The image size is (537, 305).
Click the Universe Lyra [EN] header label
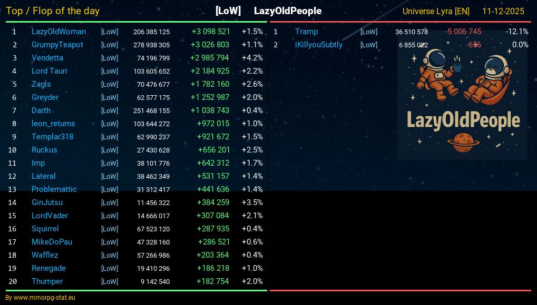tap(436, 11)
